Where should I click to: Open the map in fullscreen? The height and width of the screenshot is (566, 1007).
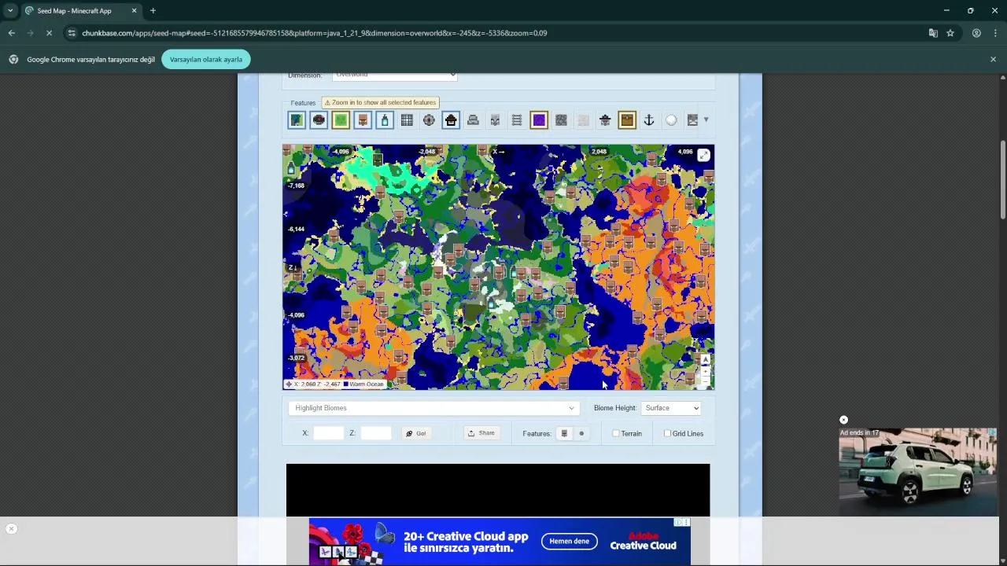703,155
